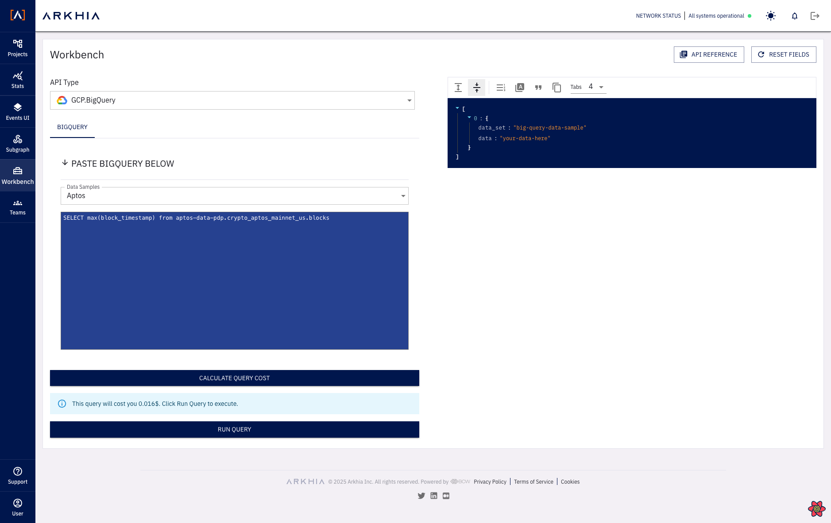Open Arkhia Twitter page icon
The width and height of the screenshot is (831, 523).
tap(421, 496)
